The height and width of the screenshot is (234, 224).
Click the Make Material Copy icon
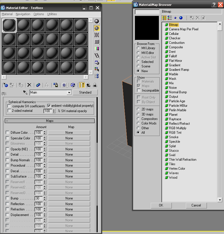click(38, 85)
